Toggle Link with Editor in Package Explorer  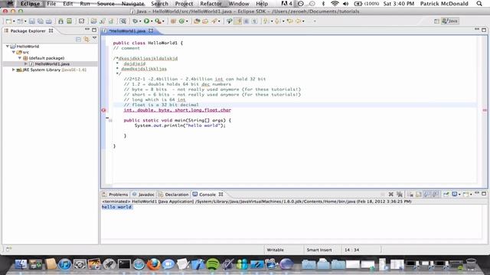pos(87,39)
